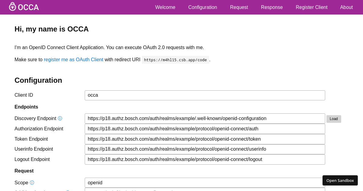
Task: Click the info icon below the Scope field
Action: (x=68, y=190)
